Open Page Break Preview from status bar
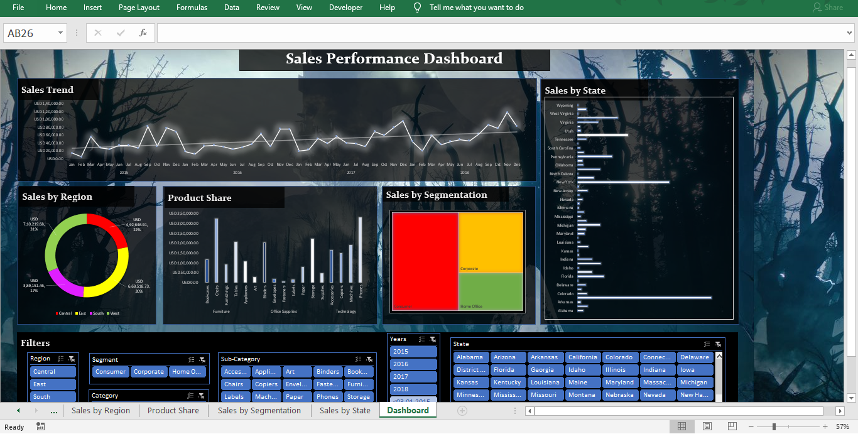The height and width of the screenshot is (434, 858). [732, 426]
